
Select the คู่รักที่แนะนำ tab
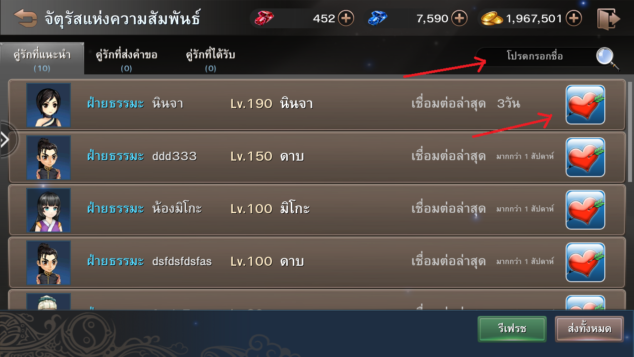42,59
